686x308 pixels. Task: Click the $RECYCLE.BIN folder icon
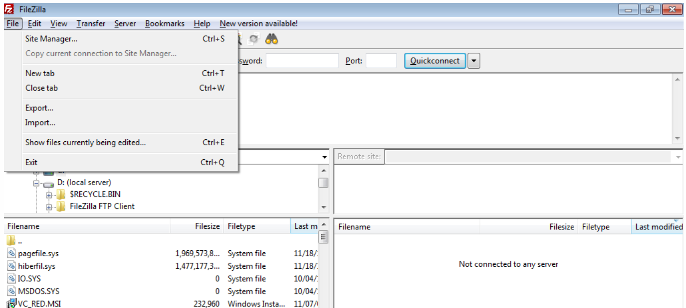pos(61,195)
